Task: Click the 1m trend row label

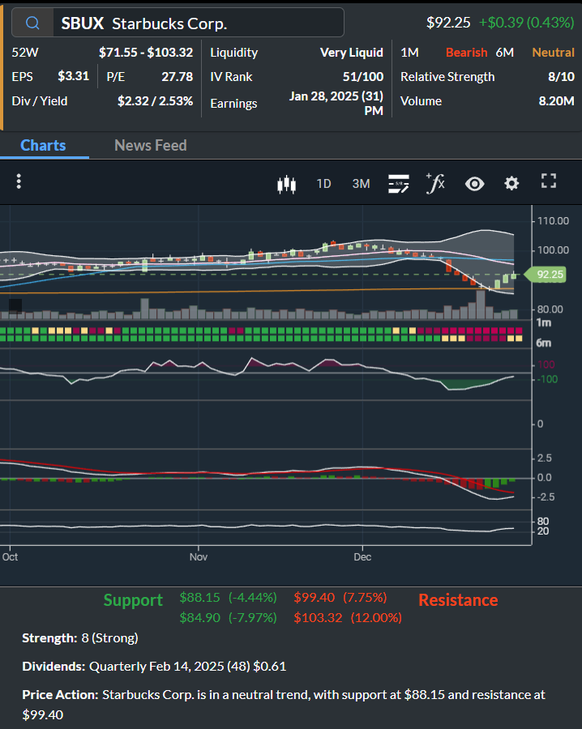Action: click(543, 322)
